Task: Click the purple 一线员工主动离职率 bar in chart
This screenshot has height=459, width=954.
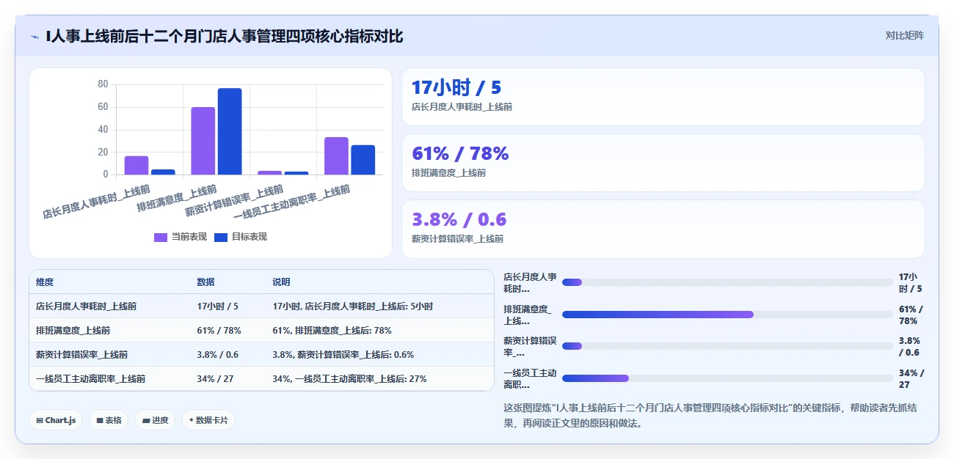Action: coord(336,155)
